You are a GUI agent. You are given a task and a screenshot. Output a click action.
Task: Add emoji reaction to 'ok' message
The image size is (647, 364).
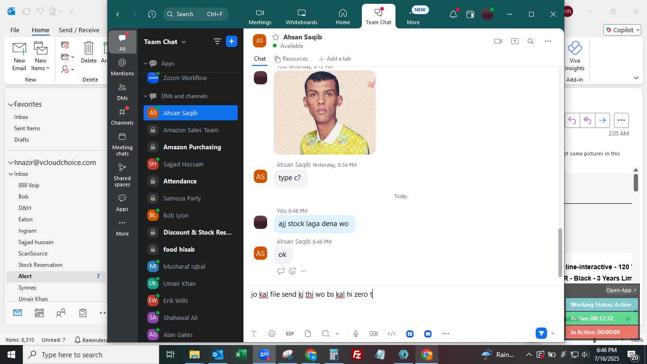pyautogui.click(x=292, y=271)
